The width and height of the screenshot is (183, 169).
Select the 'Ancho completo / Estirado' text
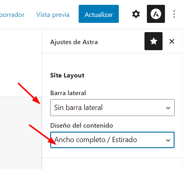(x=96, y=140)
